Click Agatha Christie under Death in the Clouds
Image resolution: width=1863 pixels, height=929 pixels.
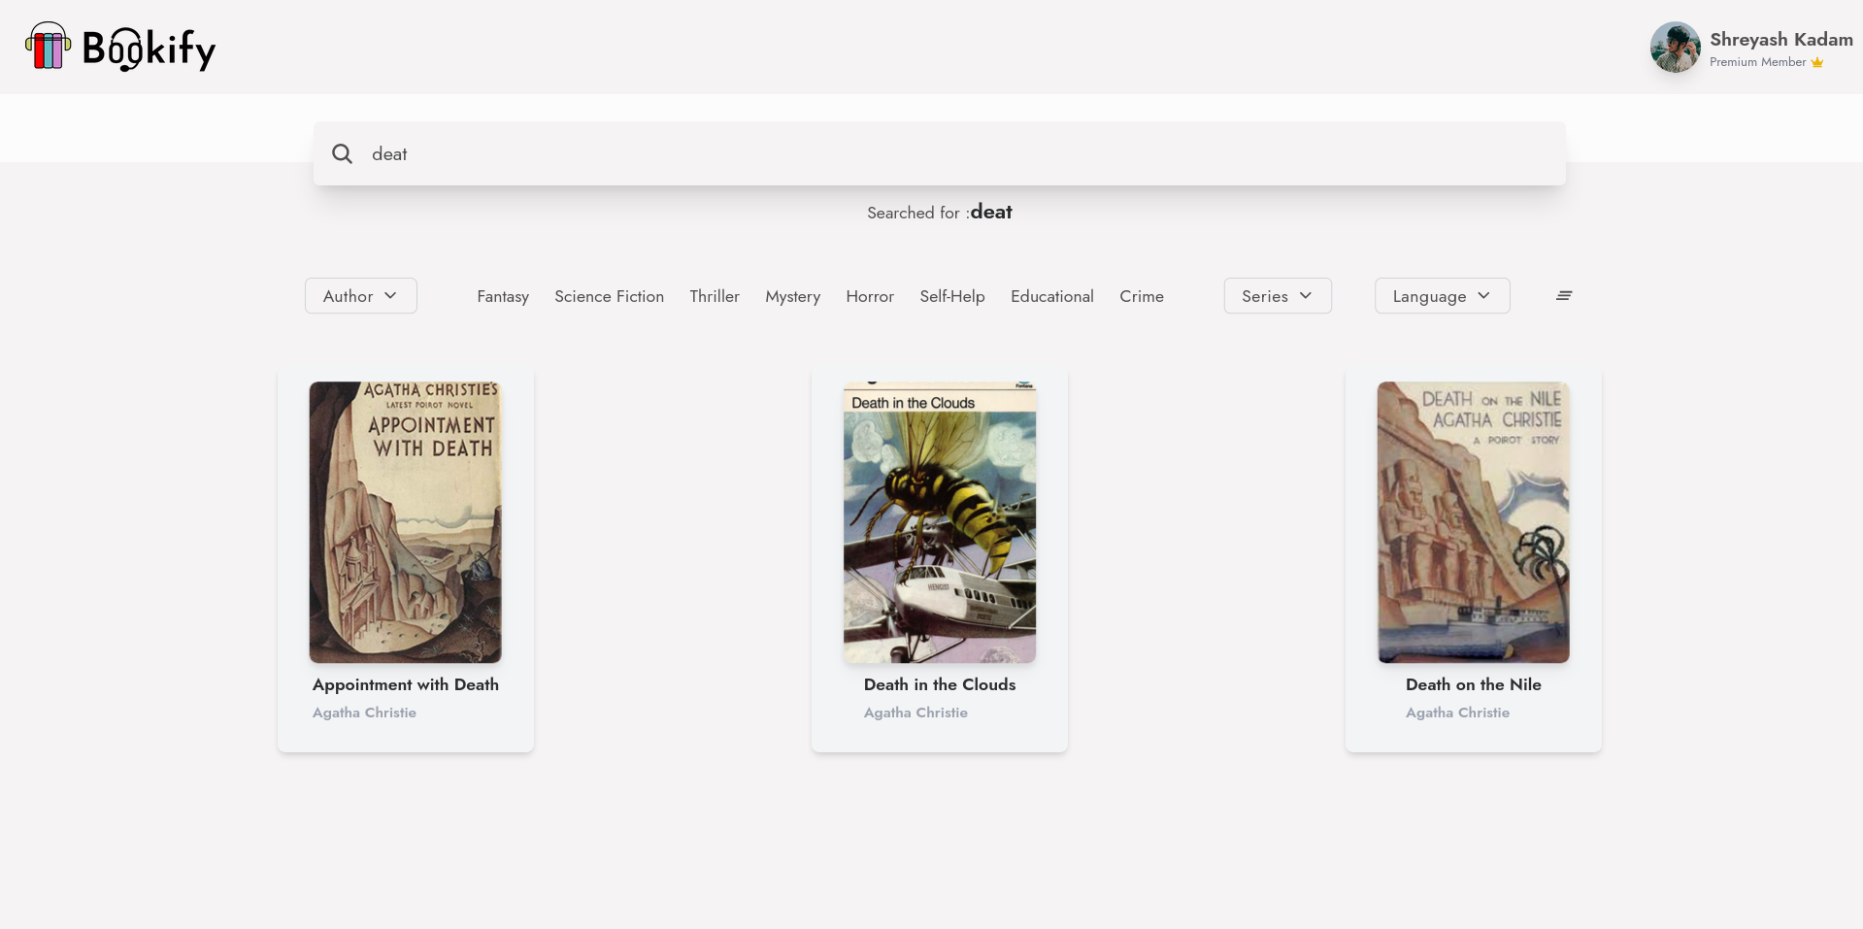(915, 713)
